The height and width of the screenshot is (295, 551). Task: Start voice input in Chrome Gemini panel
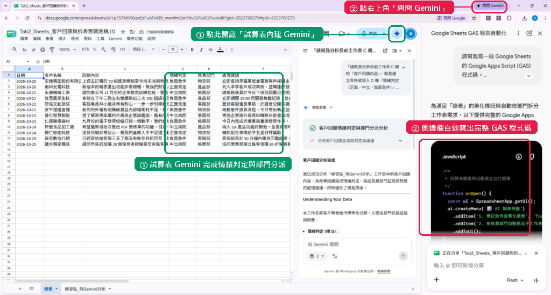point(536,280)
